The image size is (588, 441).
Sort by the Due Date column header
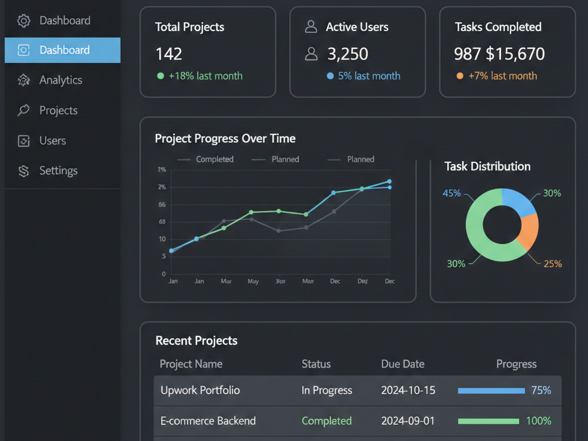coord(403,364)
